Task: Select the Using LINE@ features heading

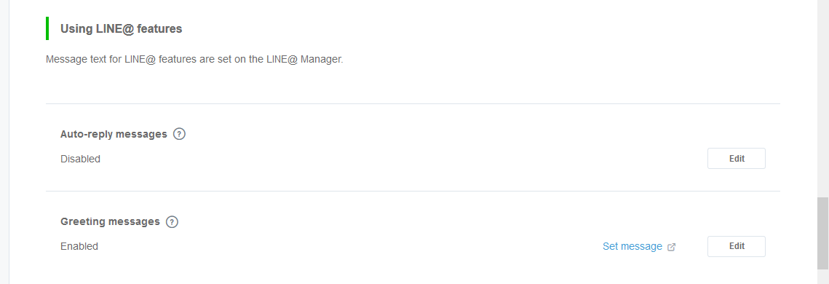Action: (121, 29)
